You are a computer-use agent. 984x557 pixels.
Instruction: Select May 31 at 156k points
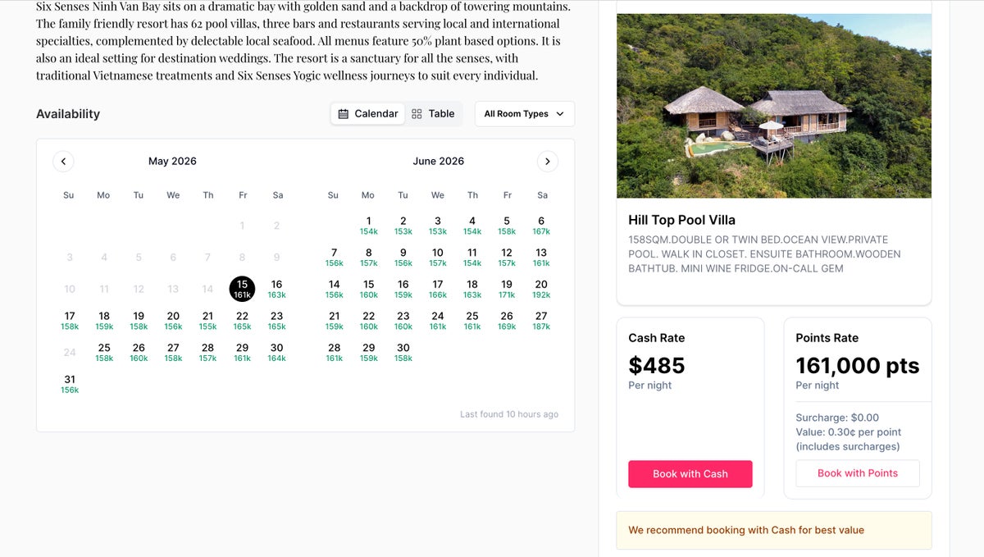[70, 384]
